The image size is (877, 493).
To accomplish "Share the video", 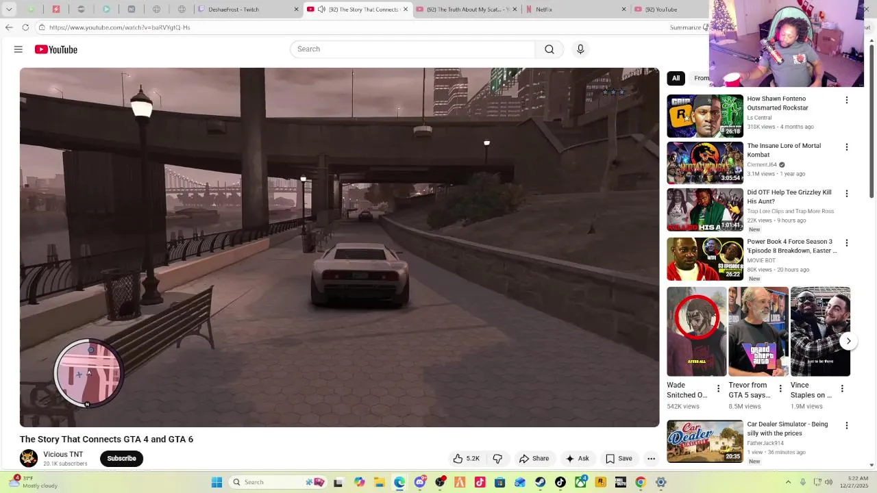I will tap(534, 459).
